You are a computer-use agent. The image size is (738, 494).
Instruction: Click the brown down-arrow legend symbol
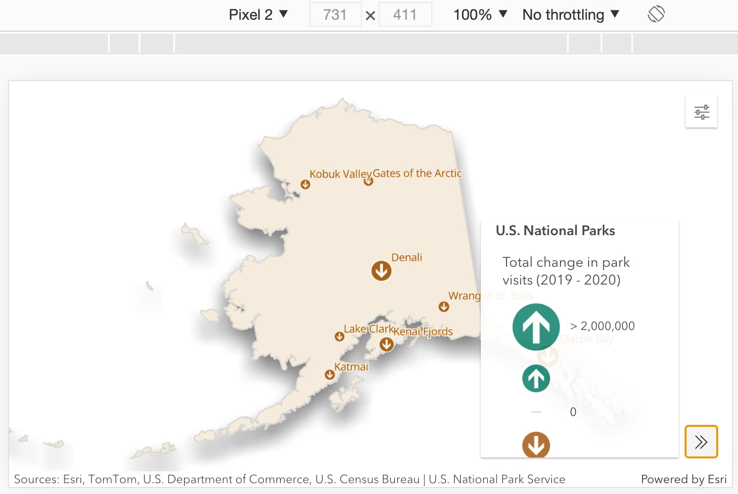536,445
